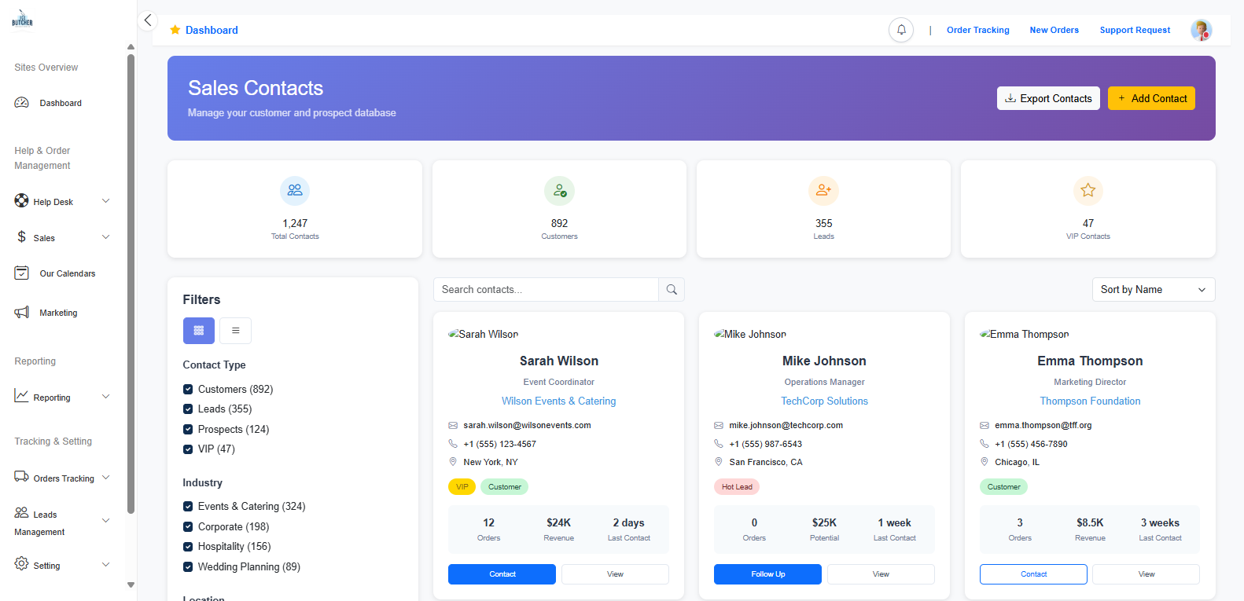
Task: Click the Help Desk lifebuoy icon
Action: [x=22, y=201]
